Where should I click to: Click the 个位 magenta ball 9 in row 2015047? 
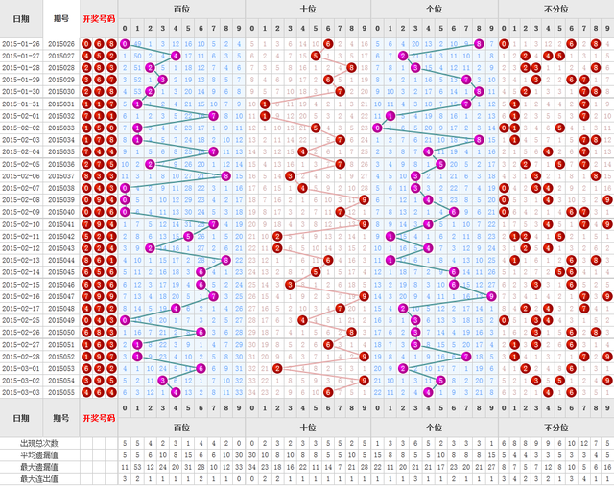[x=491, y=296]
